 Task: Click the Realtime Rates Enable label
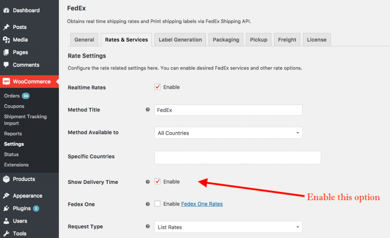pyautogui.click(x=171, y=87)
